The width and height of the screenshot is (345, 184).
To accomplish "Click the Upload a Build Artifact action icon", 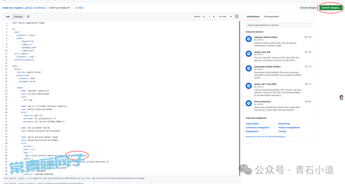I will click(x=249, y=39).
